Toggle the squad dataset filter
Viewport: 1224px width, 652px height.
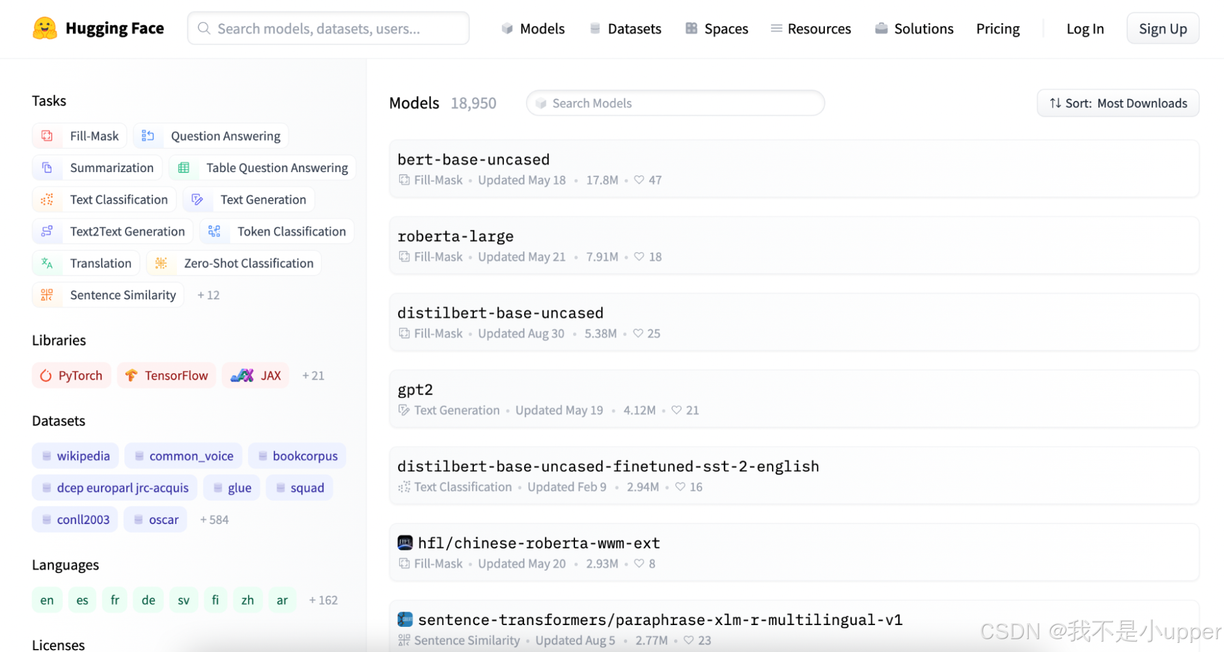point(299,487)
